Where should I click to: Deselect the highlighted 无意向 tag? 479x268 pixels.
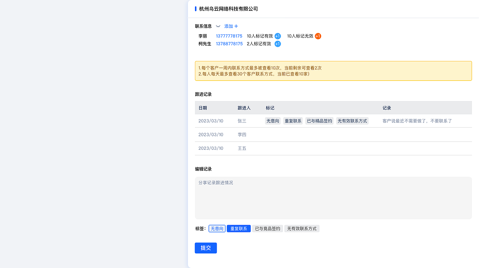pos(217,228)
